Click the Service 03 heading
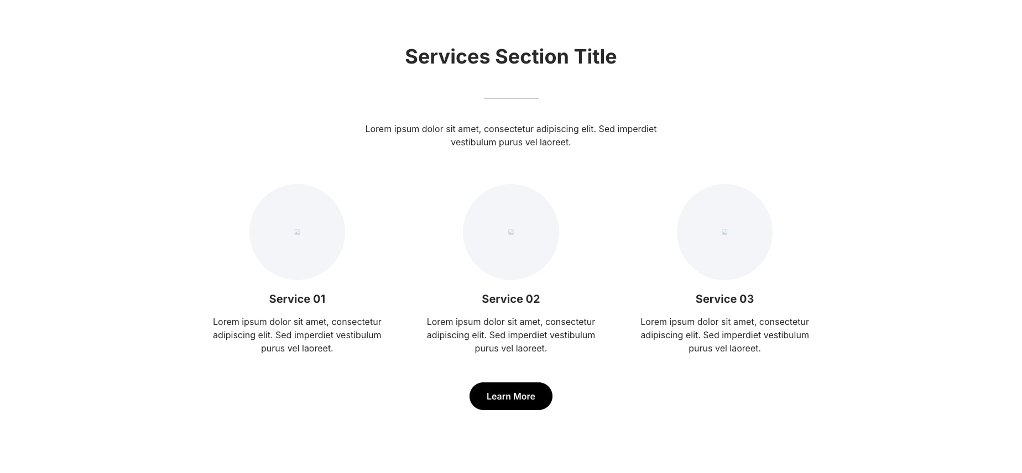 pyautogui.click(x=724, y=298)
